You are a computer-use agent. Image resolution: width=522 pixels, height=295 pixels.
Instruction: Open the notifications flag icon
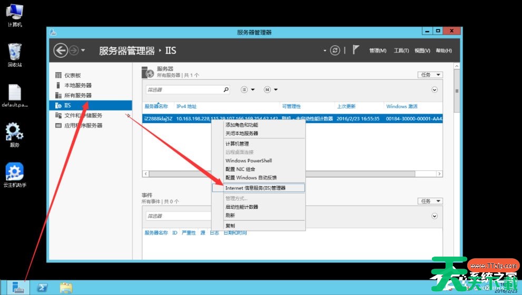pyautogui.click(x=356, y=50)
